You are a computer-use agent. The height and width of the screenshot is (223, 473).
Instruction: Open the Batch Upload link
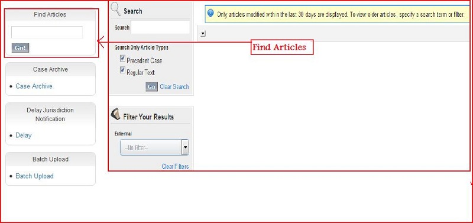point(34,176)
